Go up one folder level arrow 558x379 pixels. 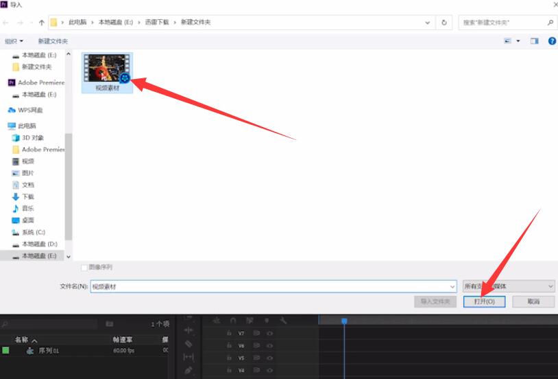[x=41, y=23]
